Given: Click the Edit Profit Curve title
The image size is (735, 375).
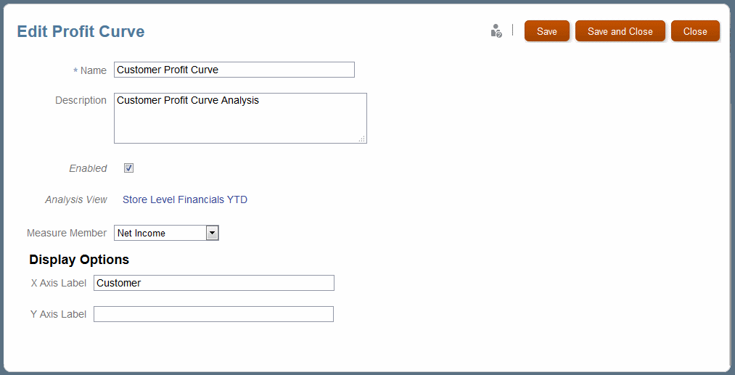Looking at the screenshot, I should tap(81, 31).
